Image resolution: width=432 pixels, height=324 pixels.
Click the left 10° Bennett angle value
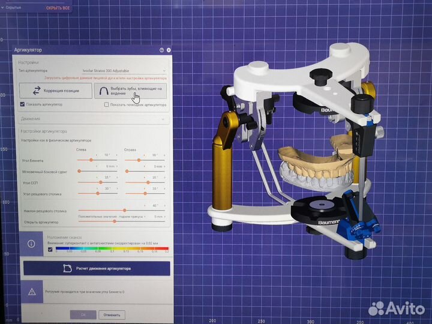[x=107, y=155]
